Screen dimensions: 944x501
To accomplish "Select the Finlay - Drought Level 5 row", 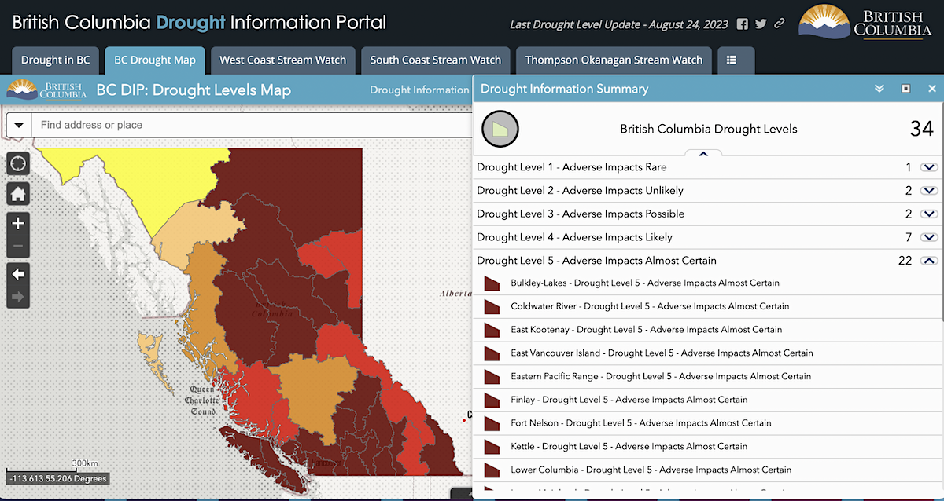I will [708, 400].
